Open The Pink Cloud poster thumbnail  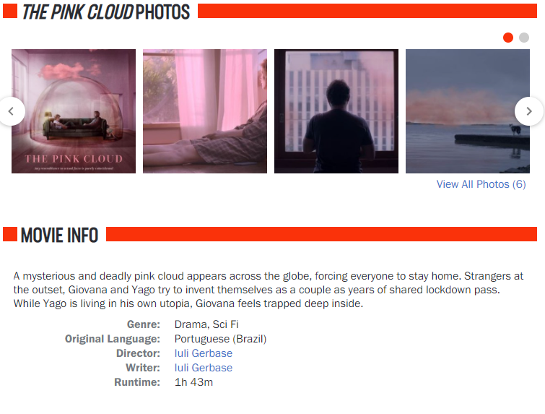coord(74,111)
